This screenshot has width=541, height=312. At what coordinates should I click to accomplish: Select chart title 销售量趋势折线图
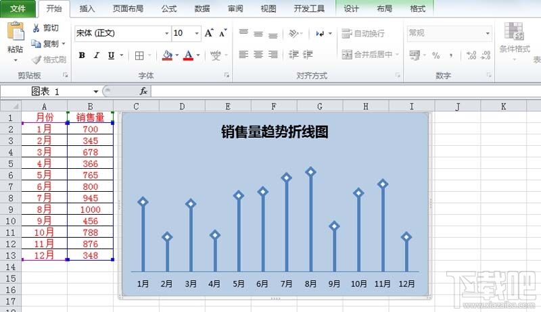[275, 132]
